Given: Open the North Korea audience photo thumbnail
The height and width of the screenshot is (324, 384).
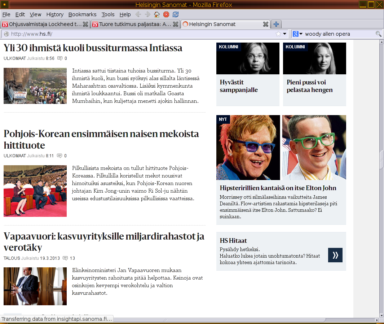Looking at the screenshot, I should [35, 191].
